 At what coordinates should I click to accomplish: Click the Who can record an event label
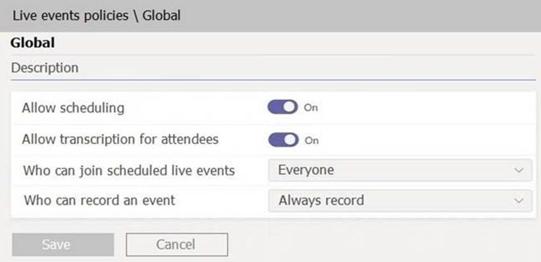tap(99, 200)
